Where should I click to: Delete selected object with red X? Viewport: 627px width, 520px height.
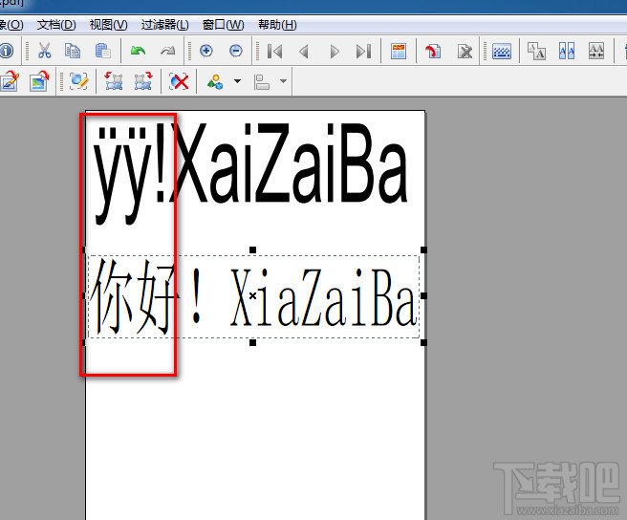(x=179, y=81)
